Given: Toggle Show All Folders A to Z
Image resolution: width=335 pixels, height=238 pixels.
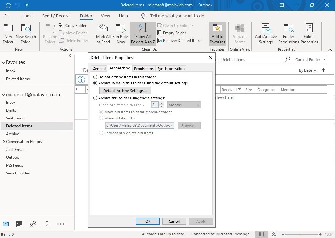Looking at the screenshot, I should click(143, 33).
